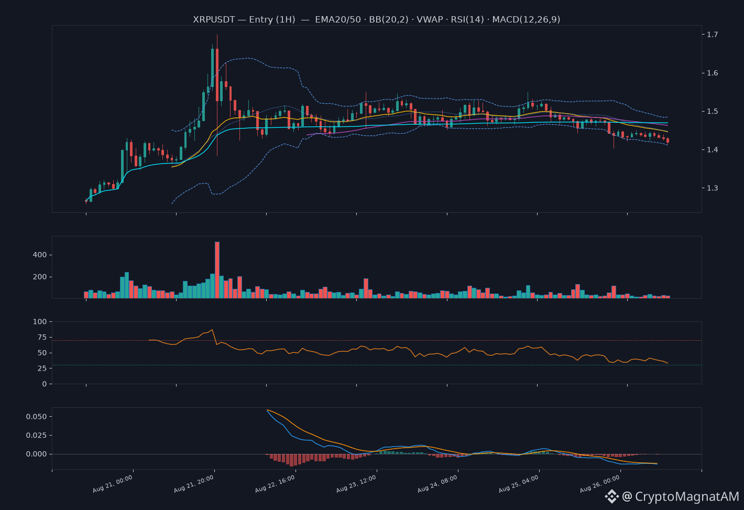Click the 0.025 MACD axis label
This screenshot has width=744, height=510.
click(37, 435)
